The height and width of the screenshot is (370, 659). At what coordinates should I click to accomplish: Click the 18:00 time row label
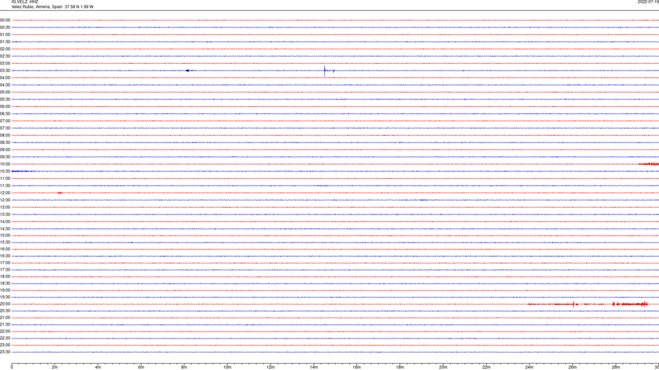[x=5, y=276]
